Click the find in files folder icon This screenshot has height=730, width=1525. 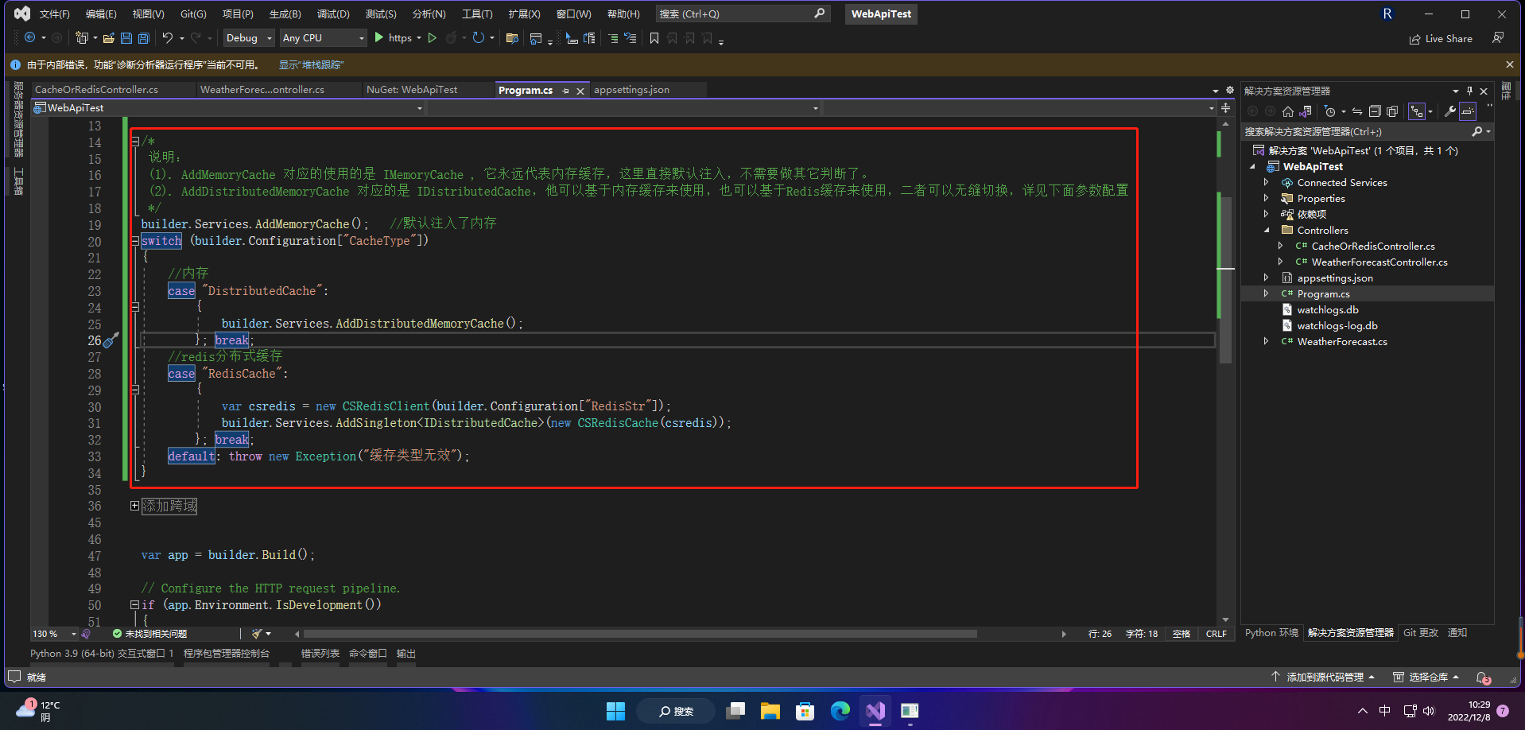[x=512, y=37]
